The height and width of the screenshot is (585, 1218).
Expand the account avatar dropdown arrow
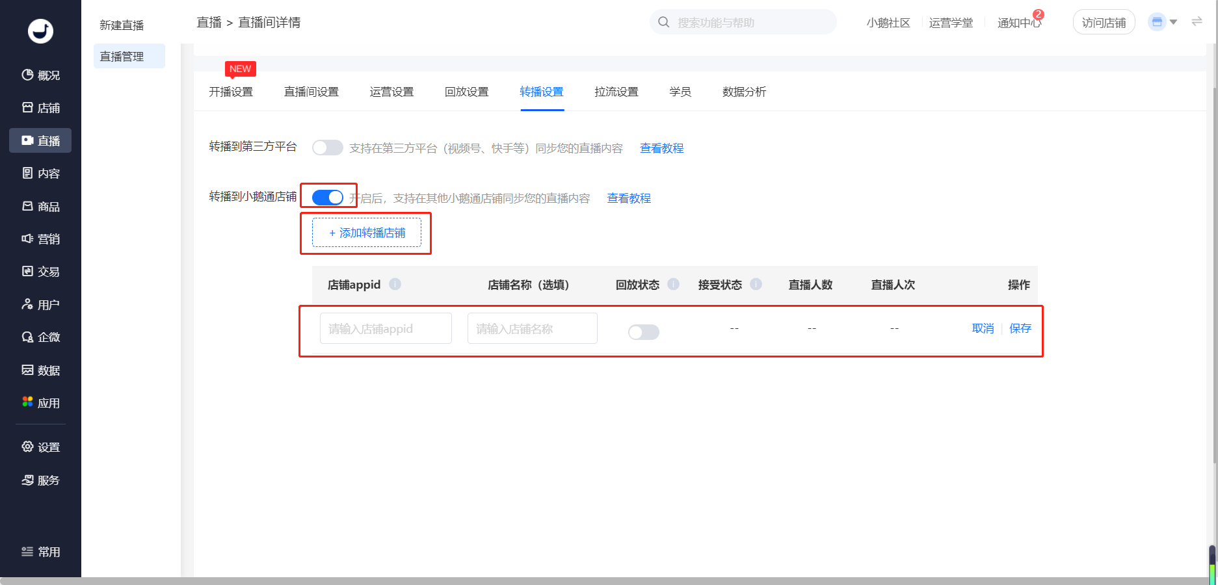1173,22
